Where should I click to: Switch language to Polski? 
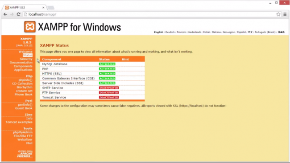207,32
